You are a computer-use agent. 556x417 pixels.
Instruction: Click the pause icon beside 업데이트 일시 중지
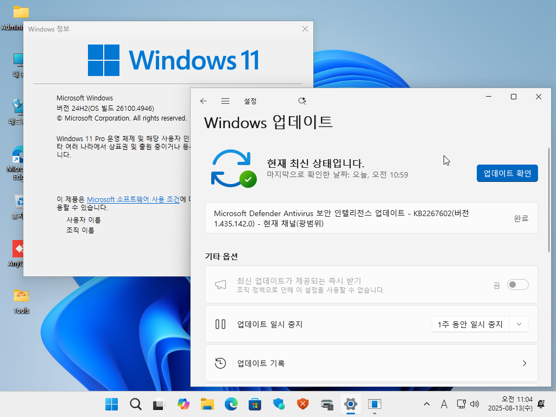pos(220,324)
